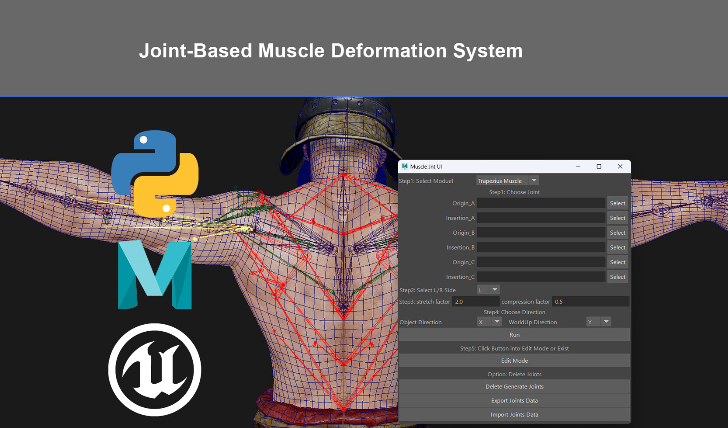Click Select next to Insertion_B
Viewport: 728px width, 428px height.
click(617, 247)
